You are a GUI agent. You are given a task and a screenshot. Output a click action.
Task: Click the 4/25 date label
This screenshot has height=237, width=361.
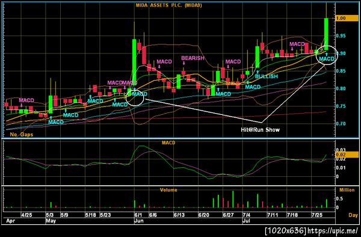click(26, 215)
